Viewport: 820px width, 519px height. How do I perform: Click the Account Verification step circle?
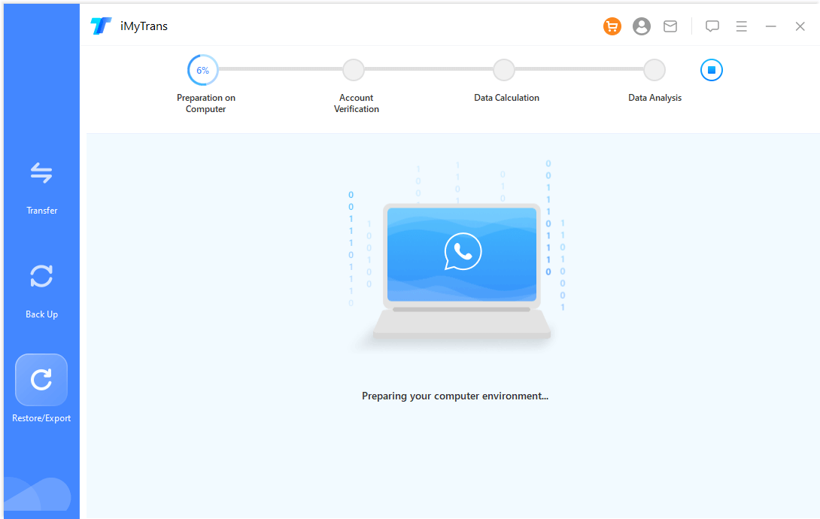(354, 69)
